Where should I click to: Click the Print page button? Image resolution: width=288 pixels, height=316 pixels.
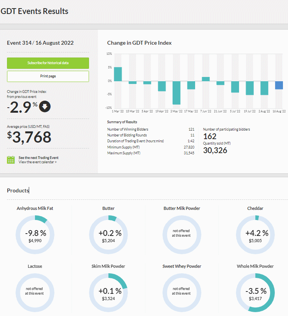click(x=48, y=76)
